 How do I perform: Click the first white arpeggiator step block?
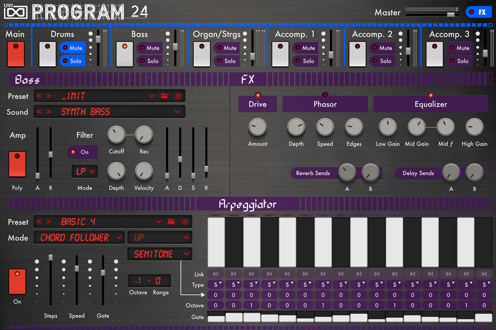pyautogui.click(x=216, y=242)
